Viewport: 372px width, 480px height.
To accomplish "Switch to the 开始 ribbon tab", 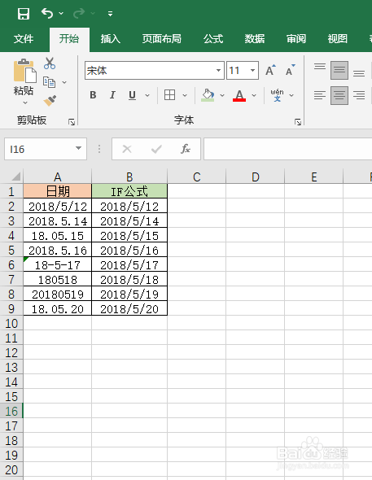I will click(69, 39).
